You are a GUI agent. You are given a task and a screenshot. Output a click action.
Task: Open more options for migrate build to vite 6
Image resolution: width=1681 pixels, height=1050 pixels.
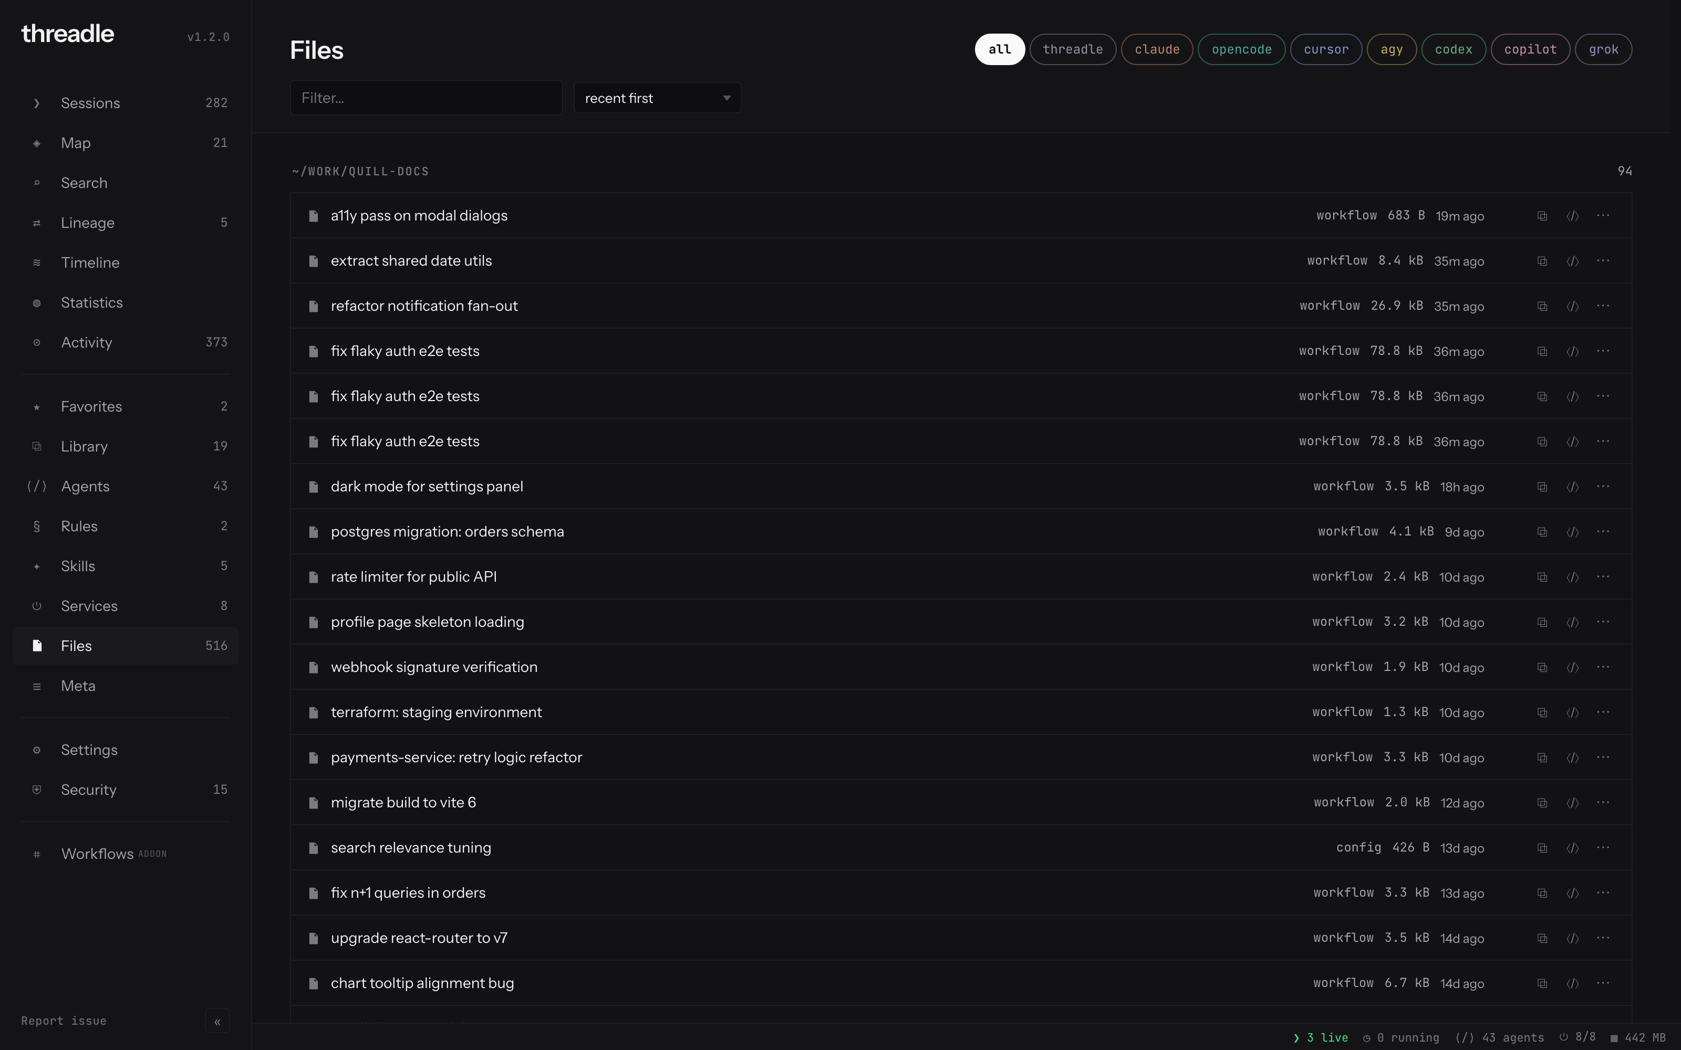pyautogui.click(x=1603, y=802)
